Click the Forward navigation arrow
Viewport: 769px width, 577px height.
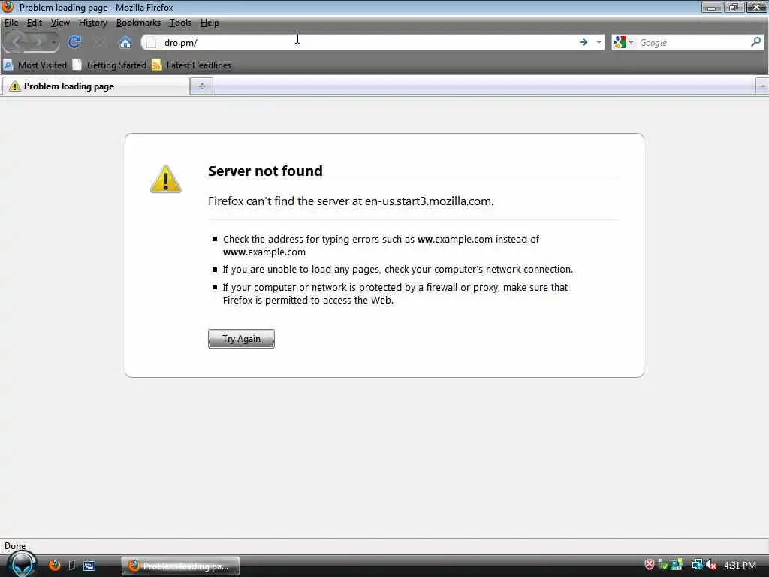38,42
